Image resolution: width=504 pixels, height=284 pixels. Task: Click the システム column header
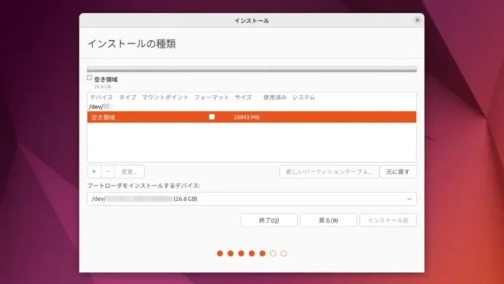point(304,98)
